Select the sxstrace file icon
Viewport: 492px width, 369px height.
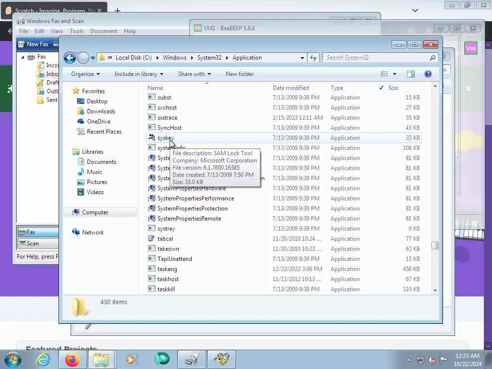coord(151,117)
